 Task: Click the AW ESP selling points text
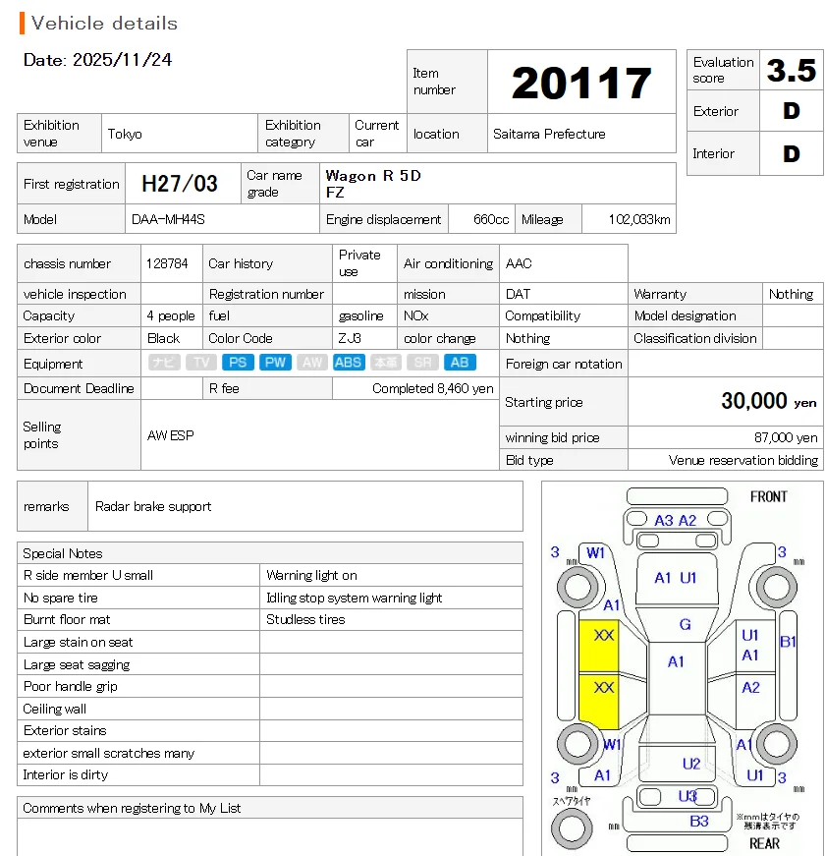(170, 435)
